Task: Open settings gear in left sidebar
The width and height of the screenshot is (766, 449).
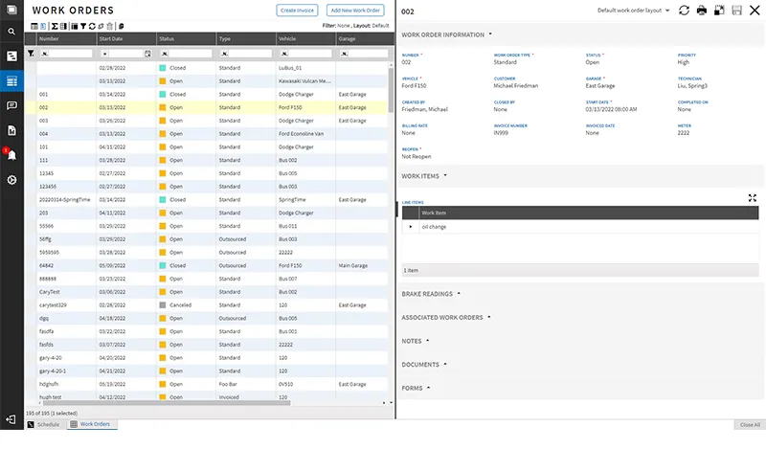Action: [x=11, y=180]
